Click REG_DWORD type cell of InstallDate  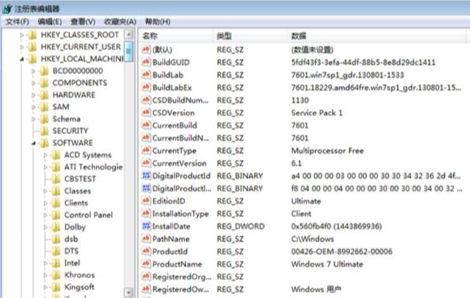pos(241,226)
